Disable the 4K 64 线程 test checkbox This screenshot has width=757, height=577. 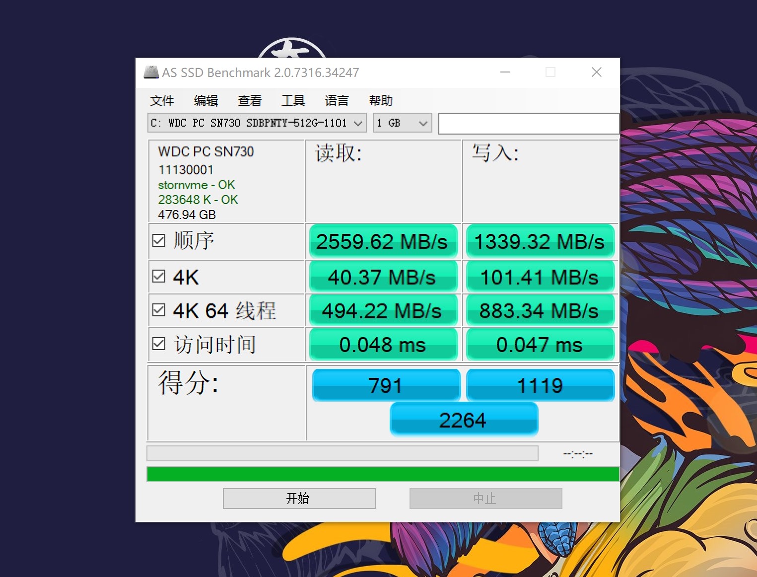[x=159, y=310]
